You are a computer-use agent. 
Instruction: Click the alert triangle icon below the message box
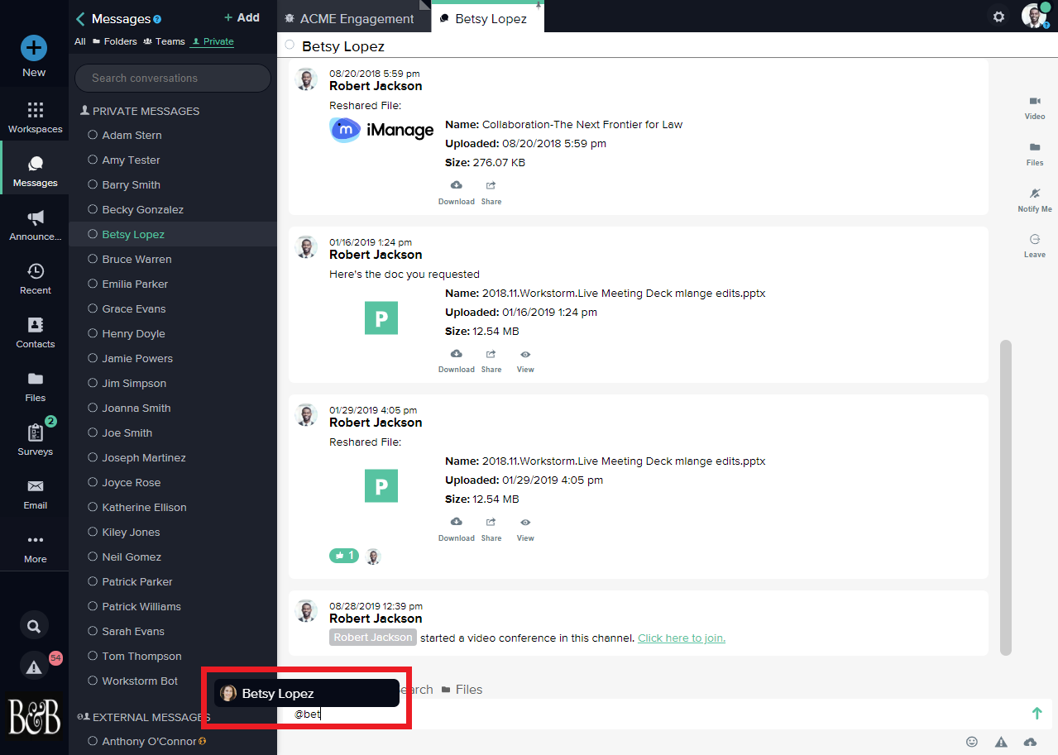[x=1001, y=742]
